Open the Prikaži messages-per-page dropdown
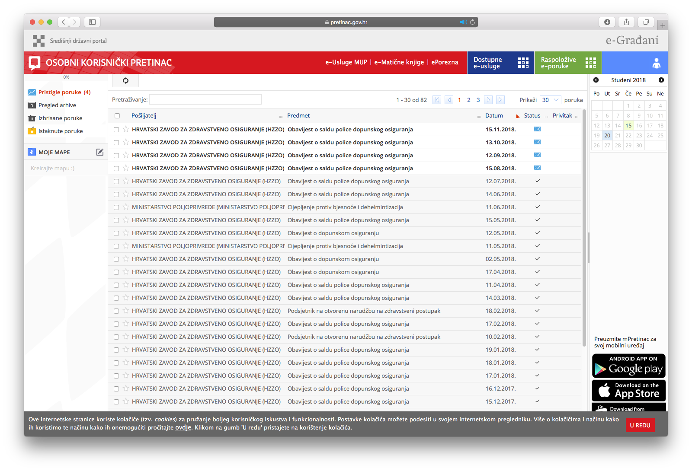The height and width of the screenshot is (471, 692). coord(551,100)
